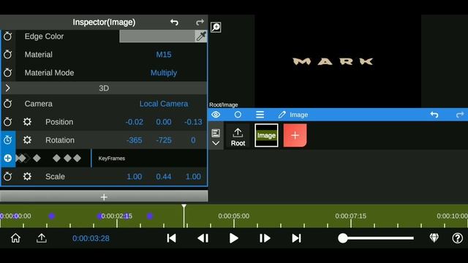
Task: Toggle the Material keyframe stopwatch
Action: tap(8, 54)
